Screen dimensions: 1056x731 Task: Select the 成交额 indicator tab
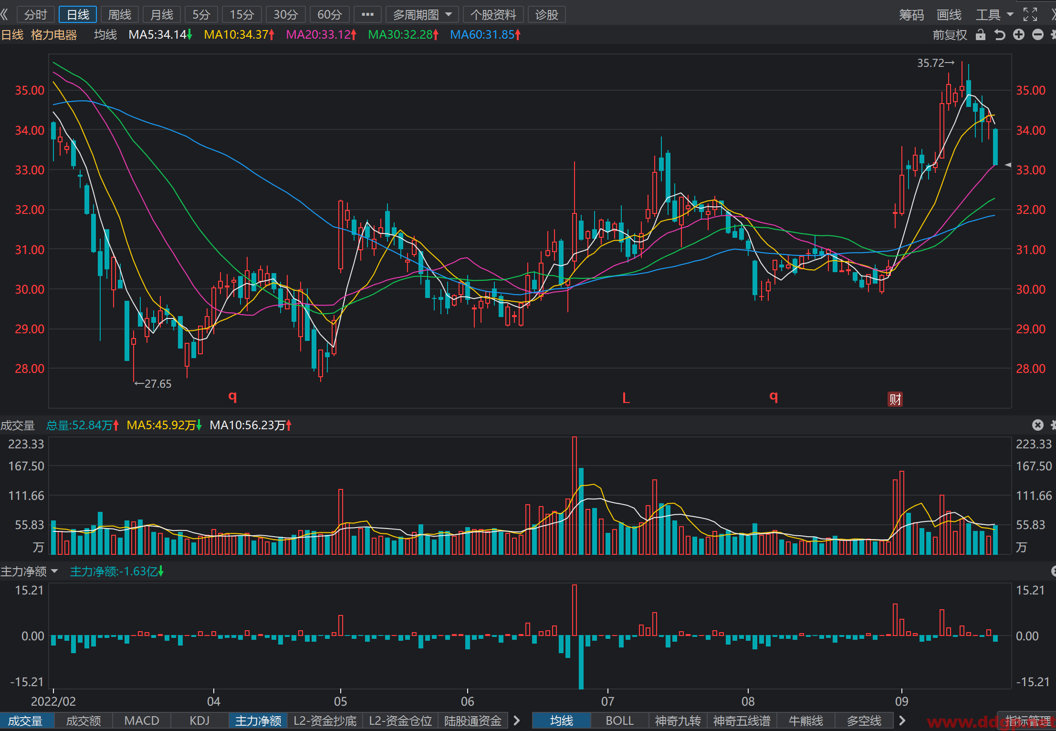pyautogui.click(x=84, y=720)
